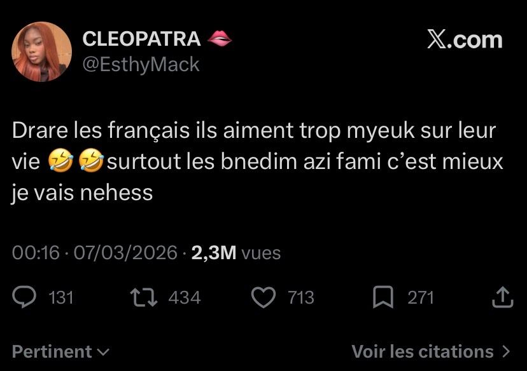Open the @EsthyMack handle link
The width and height of the screenshot is (527, 371).
pyautogui.click(x=141, y=64)
